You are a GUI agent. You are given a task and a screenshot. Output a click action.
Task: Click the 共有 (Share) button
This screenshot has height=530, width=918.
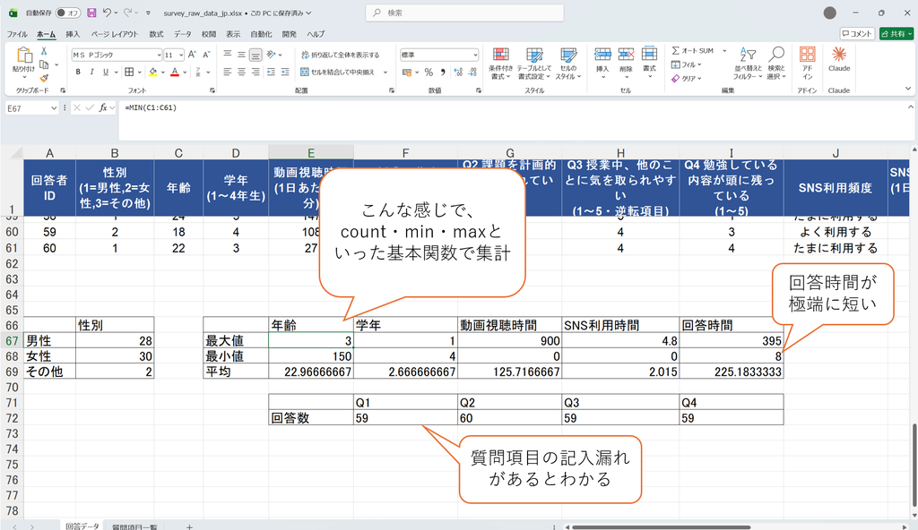click(896, 34)
